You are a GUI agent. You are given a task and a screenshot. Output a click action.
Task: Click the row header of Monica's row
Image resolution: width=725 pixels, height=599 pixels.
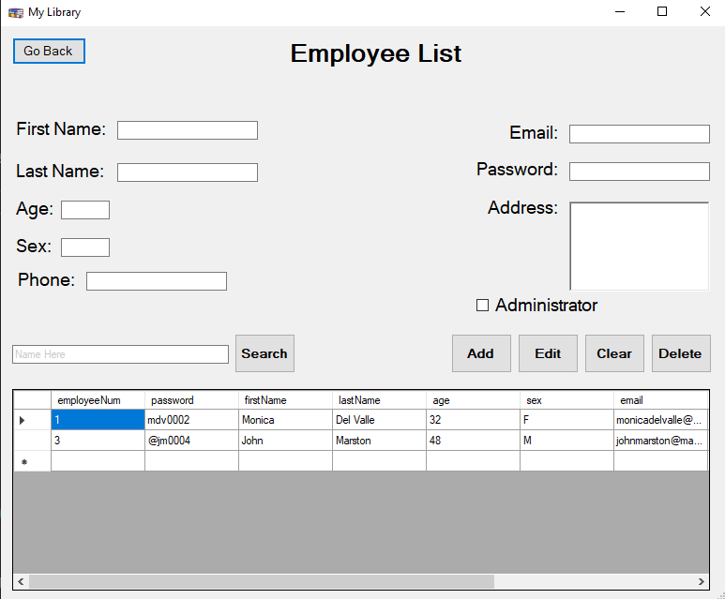click(33, 420)
